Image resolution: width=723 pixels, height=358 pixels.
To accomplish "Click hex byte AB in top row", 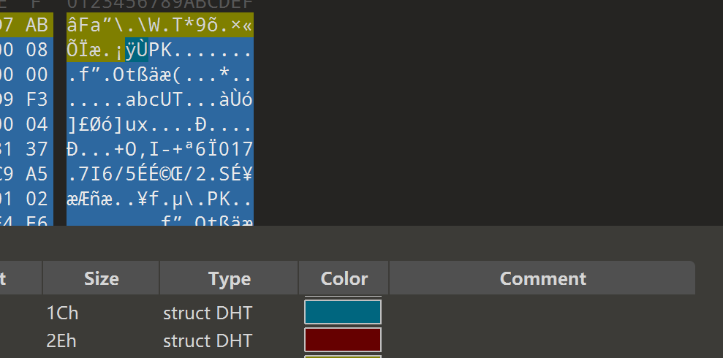I will point(36,26).
